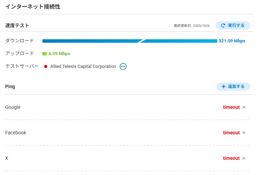Viewport: 258px width, 175px height.
Task: Click the timeout status for Google
Action: (x=231, y=107)
